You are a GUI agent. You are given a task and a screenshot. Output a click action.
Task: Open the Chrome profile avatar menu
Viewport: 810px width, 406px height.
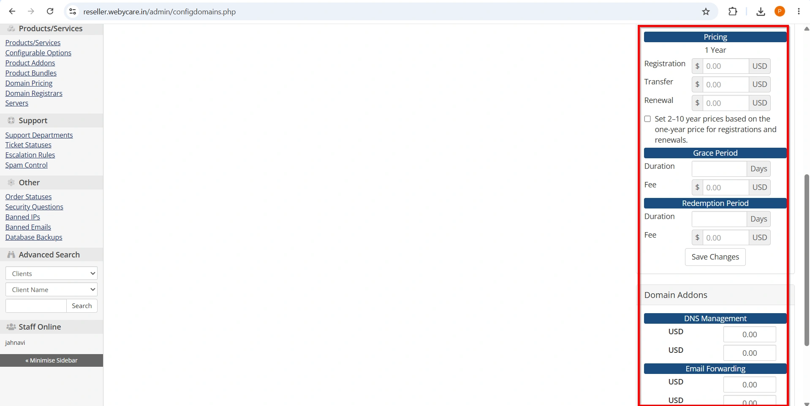pyautogui.click(x=780, y=11)
